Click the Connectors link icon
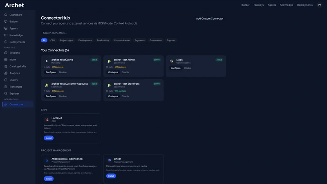327x184 pixels. pos(6,104)
